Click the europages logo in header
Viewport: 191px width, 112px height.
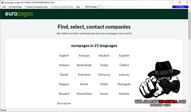19,14
